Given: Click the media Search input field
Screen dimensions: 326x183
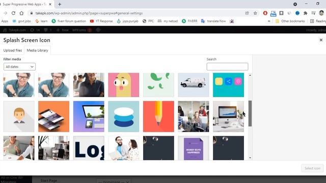Looking at the screenshot, I should tap(227, 67).
